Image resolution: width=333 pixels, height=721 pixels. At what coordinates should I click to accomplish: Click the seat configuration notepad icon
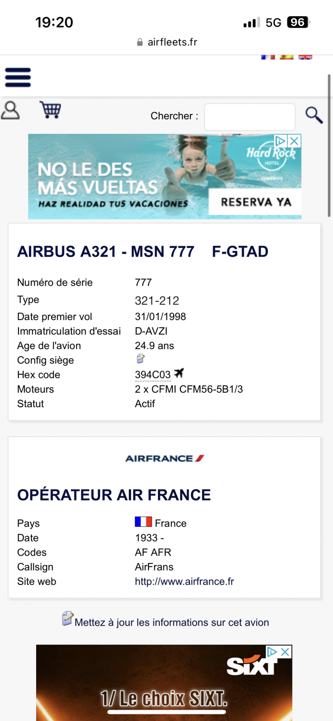coord(140,359)
